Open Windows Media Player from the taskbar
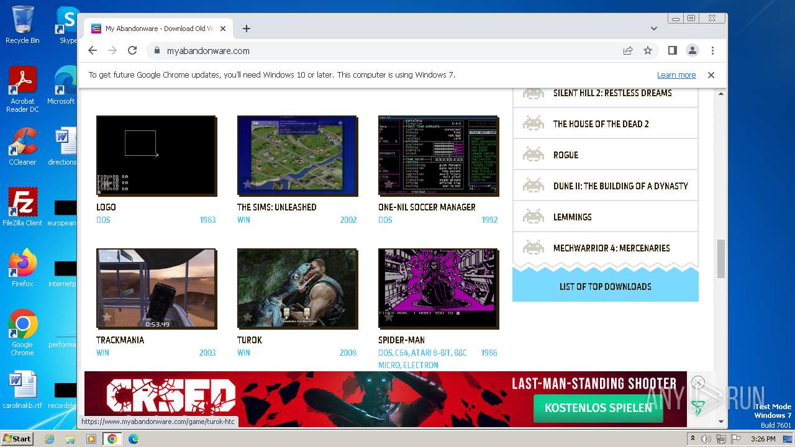795x447 pixels. click(91, 439)
